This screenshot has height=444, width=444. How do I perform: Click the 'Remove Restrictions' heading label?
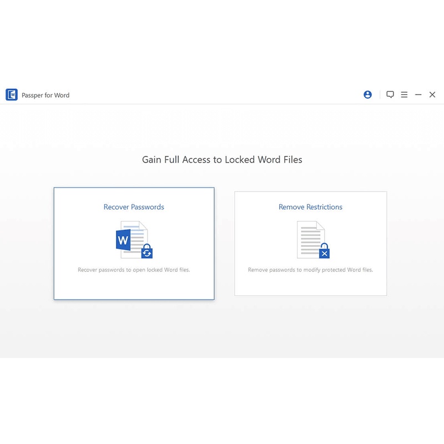[x=310, y=207]
